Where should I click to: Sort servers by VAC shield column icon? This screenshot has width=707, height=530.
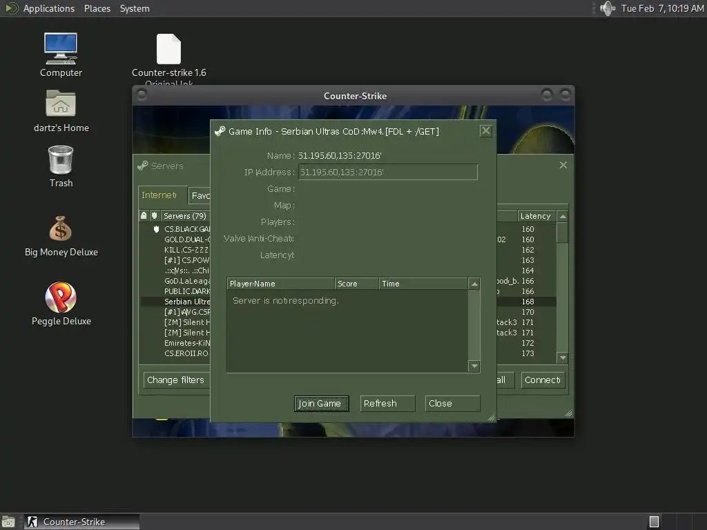coord(155,216)
